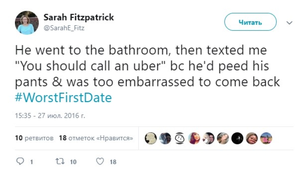View the 10 ретвитов list

coord(34,138)
